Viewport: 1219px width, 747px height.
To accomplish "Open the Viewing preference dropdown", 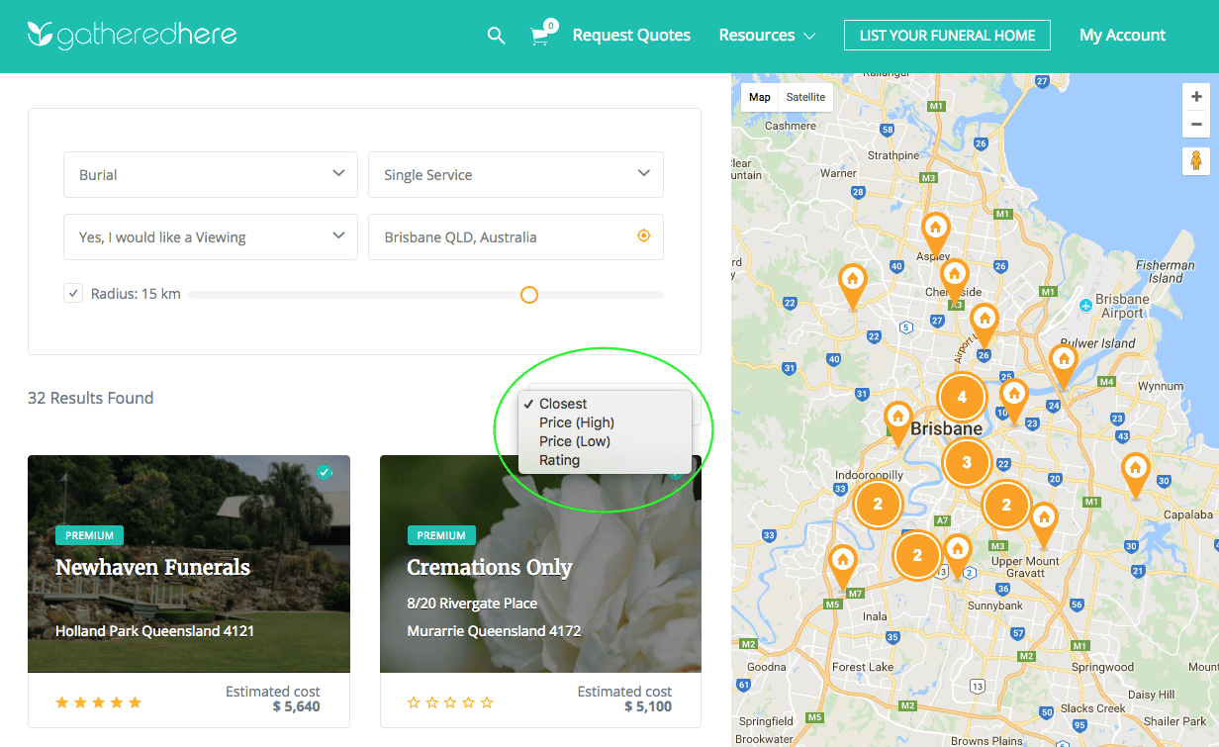I will (x=211, y=236).
